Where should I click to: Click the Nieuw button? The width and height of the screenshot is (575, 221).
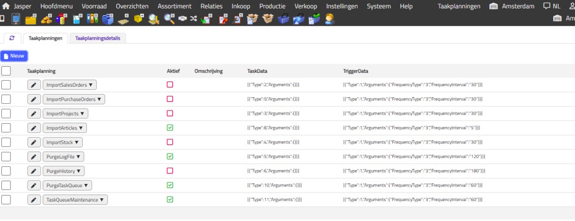[14, 56]
